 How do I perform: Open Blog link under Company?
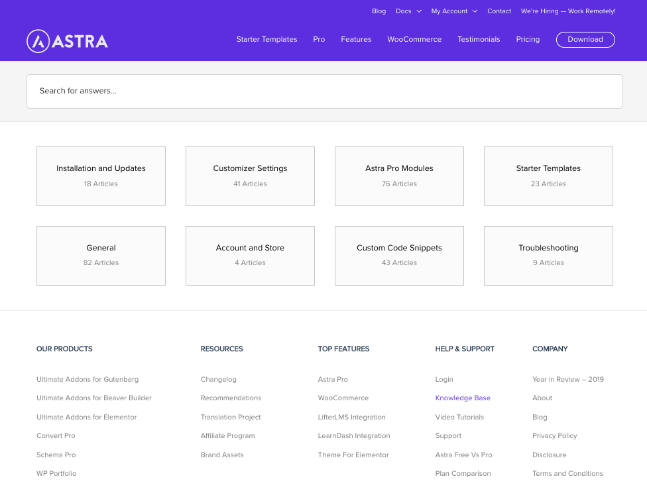click(540, 417)
